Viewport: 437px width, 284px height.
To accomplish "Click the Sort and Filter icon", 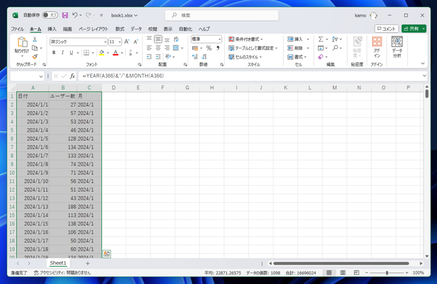I will [x=335, y=39].
